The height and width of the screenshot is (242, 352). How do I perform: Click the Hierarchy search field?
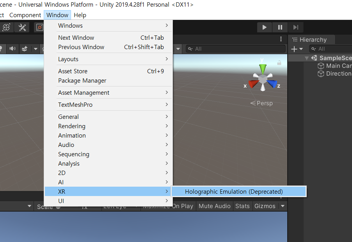pos(331,49)
